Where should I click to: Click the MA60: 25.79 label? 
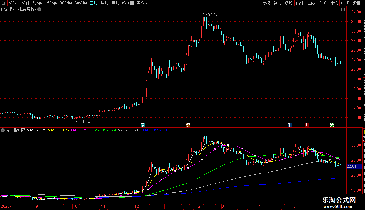pos(105,130)
